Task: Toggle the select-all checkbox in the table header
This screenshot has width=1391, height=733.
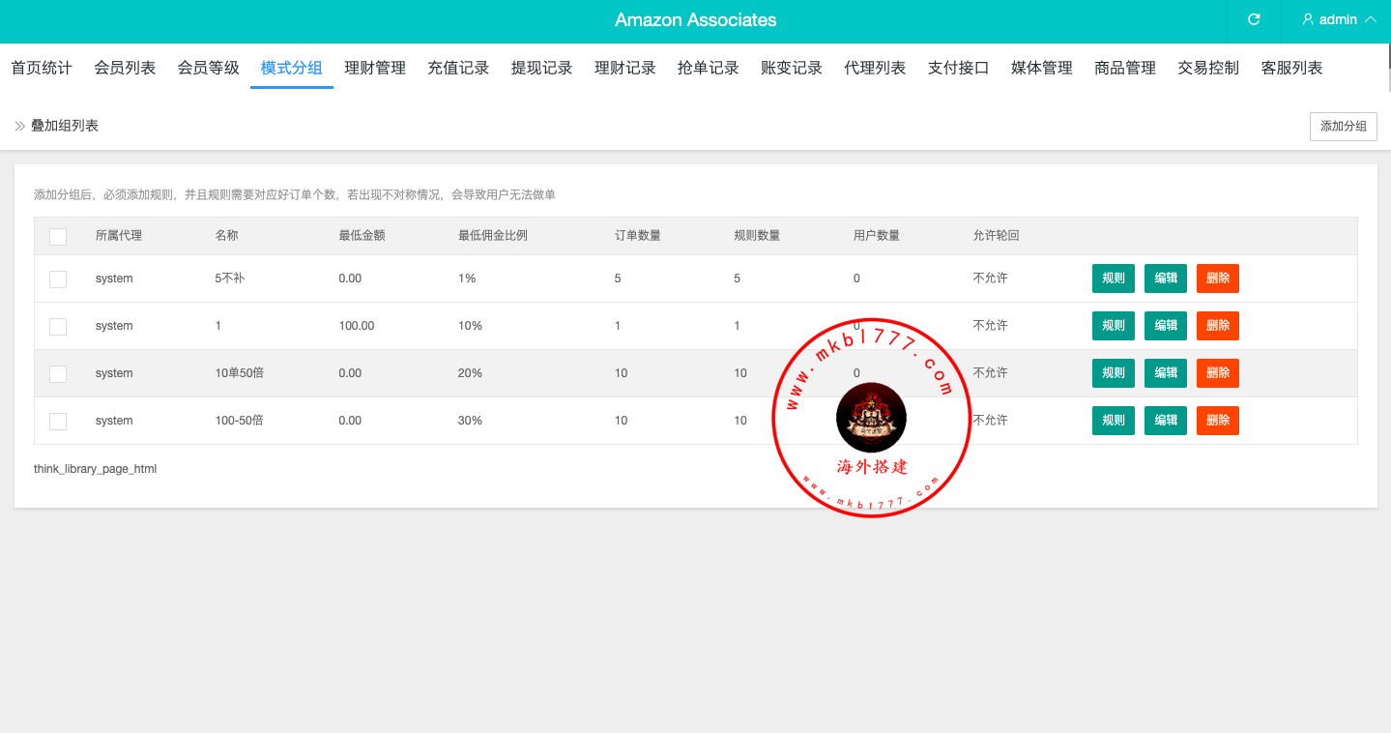Action: coord(58,236)
